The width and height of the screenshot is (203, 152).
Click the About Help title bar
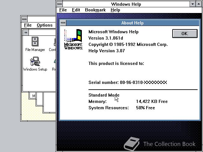tap(133, 23)
